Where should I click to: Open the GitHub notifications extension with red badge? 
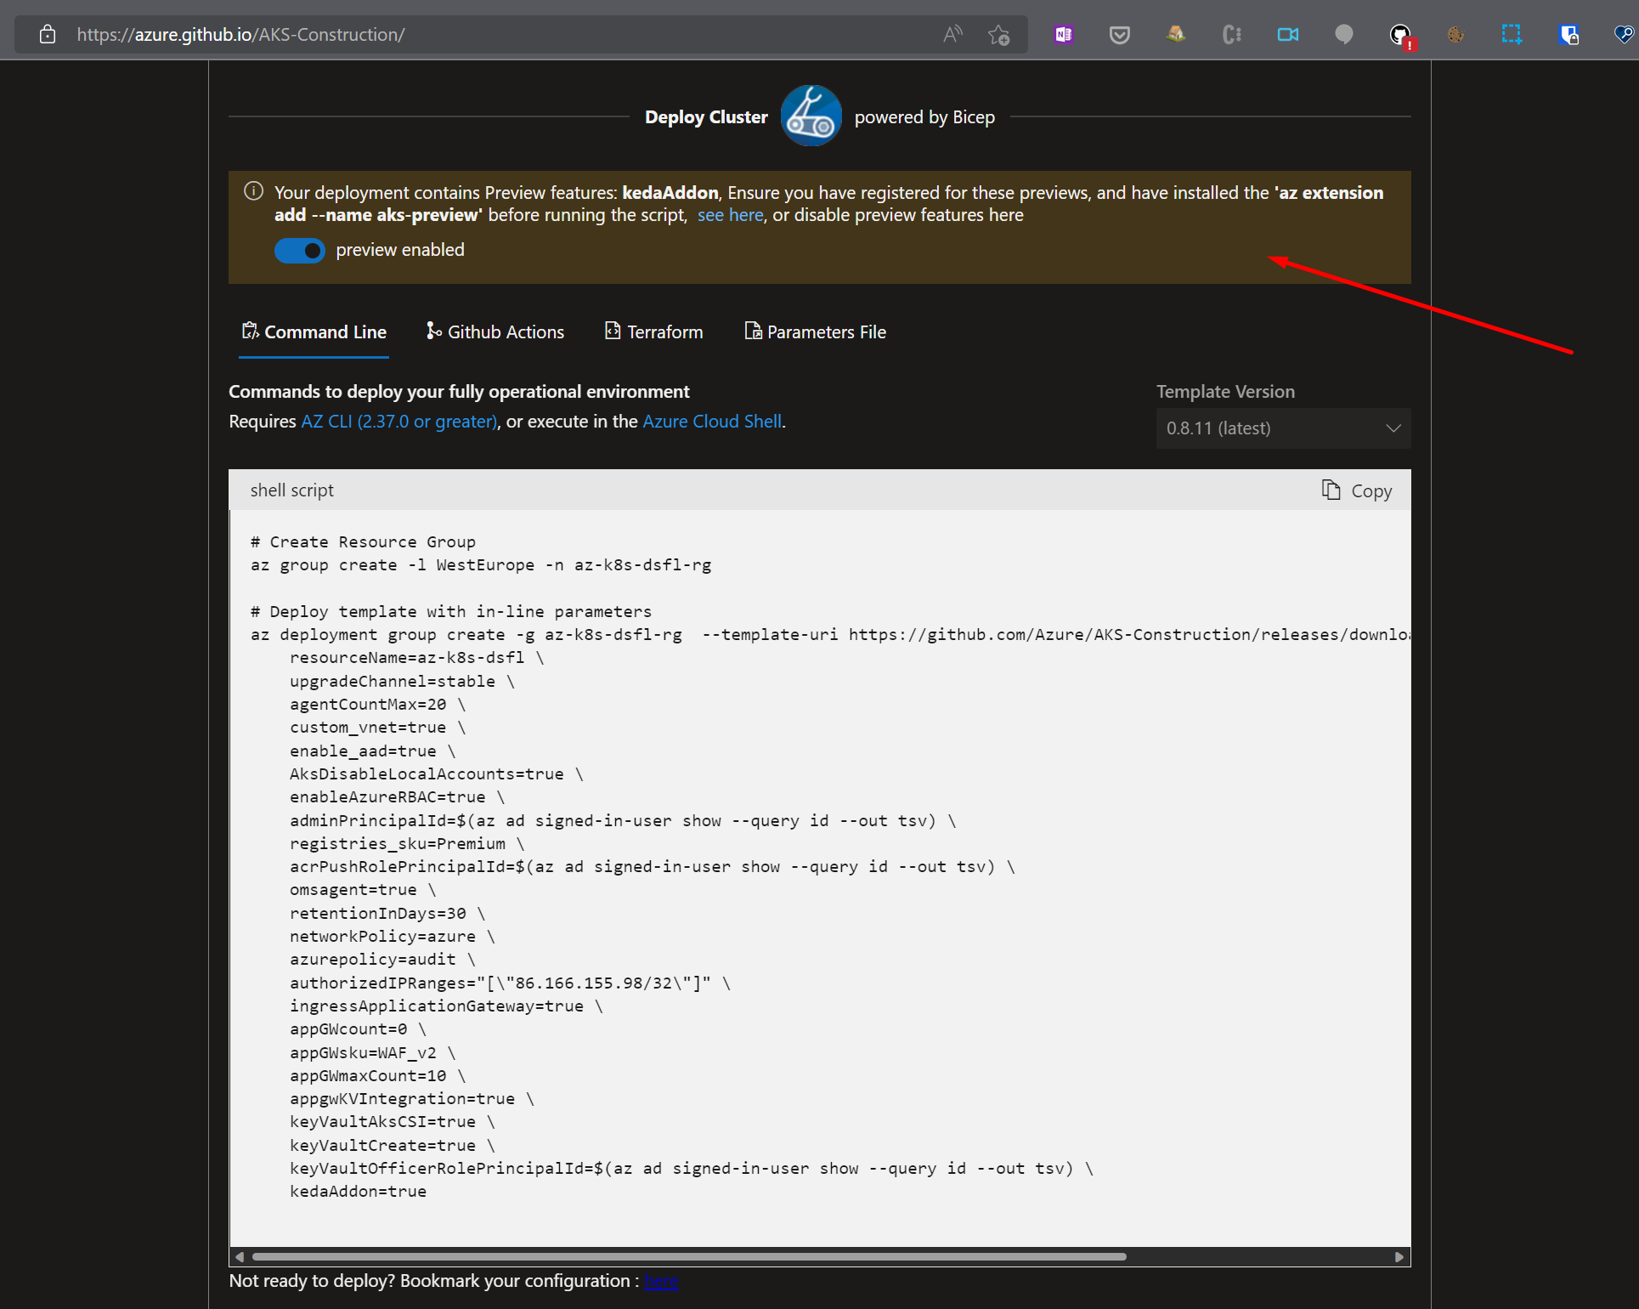point(1400,34)
